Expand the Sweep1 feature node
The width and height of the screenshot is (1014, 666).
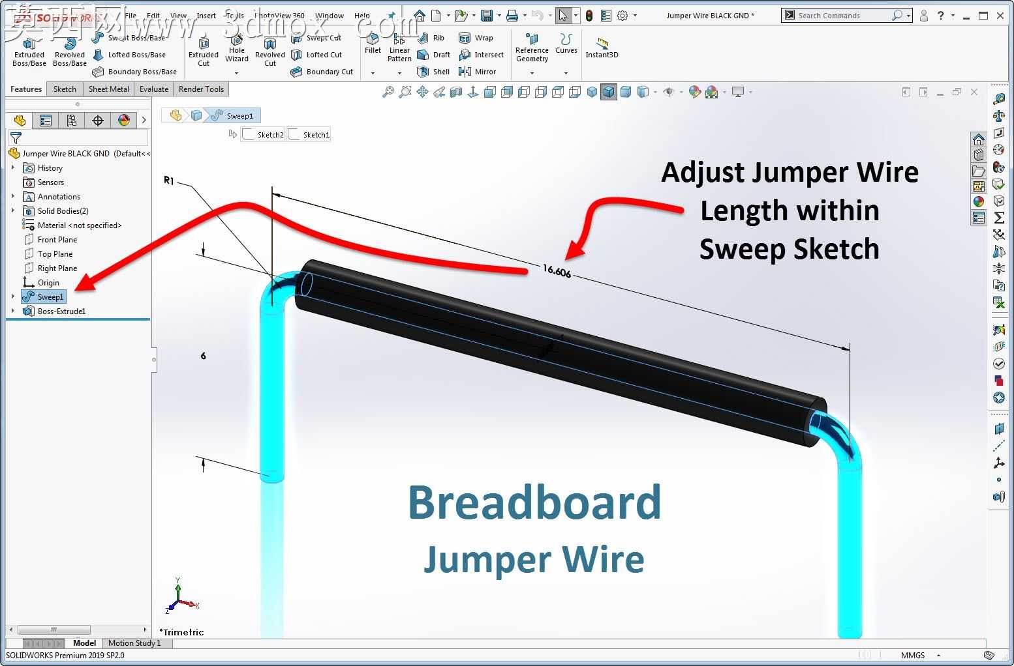tap(13, 297)
